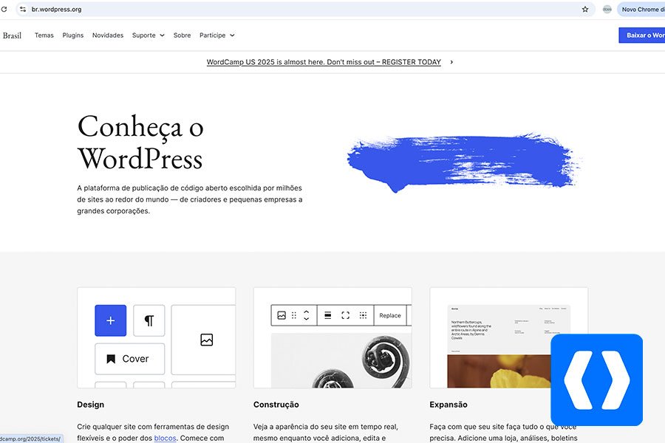
Task: Bookmark this page with the star icon
Action: tap(585, 9)
